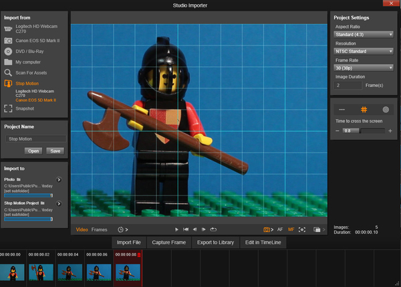Choose DVD / Blu-Ray import source
Screen dimensions: 401x287
click(x=24, y=52)
